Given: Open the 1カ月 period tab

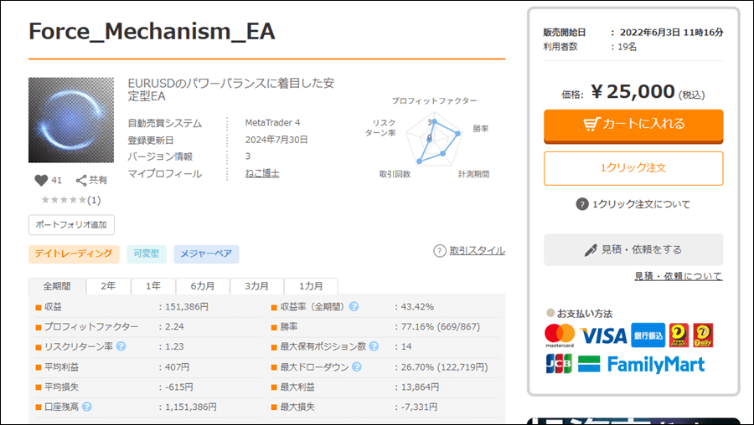Looking at the screenshot, I should point(311,286).
